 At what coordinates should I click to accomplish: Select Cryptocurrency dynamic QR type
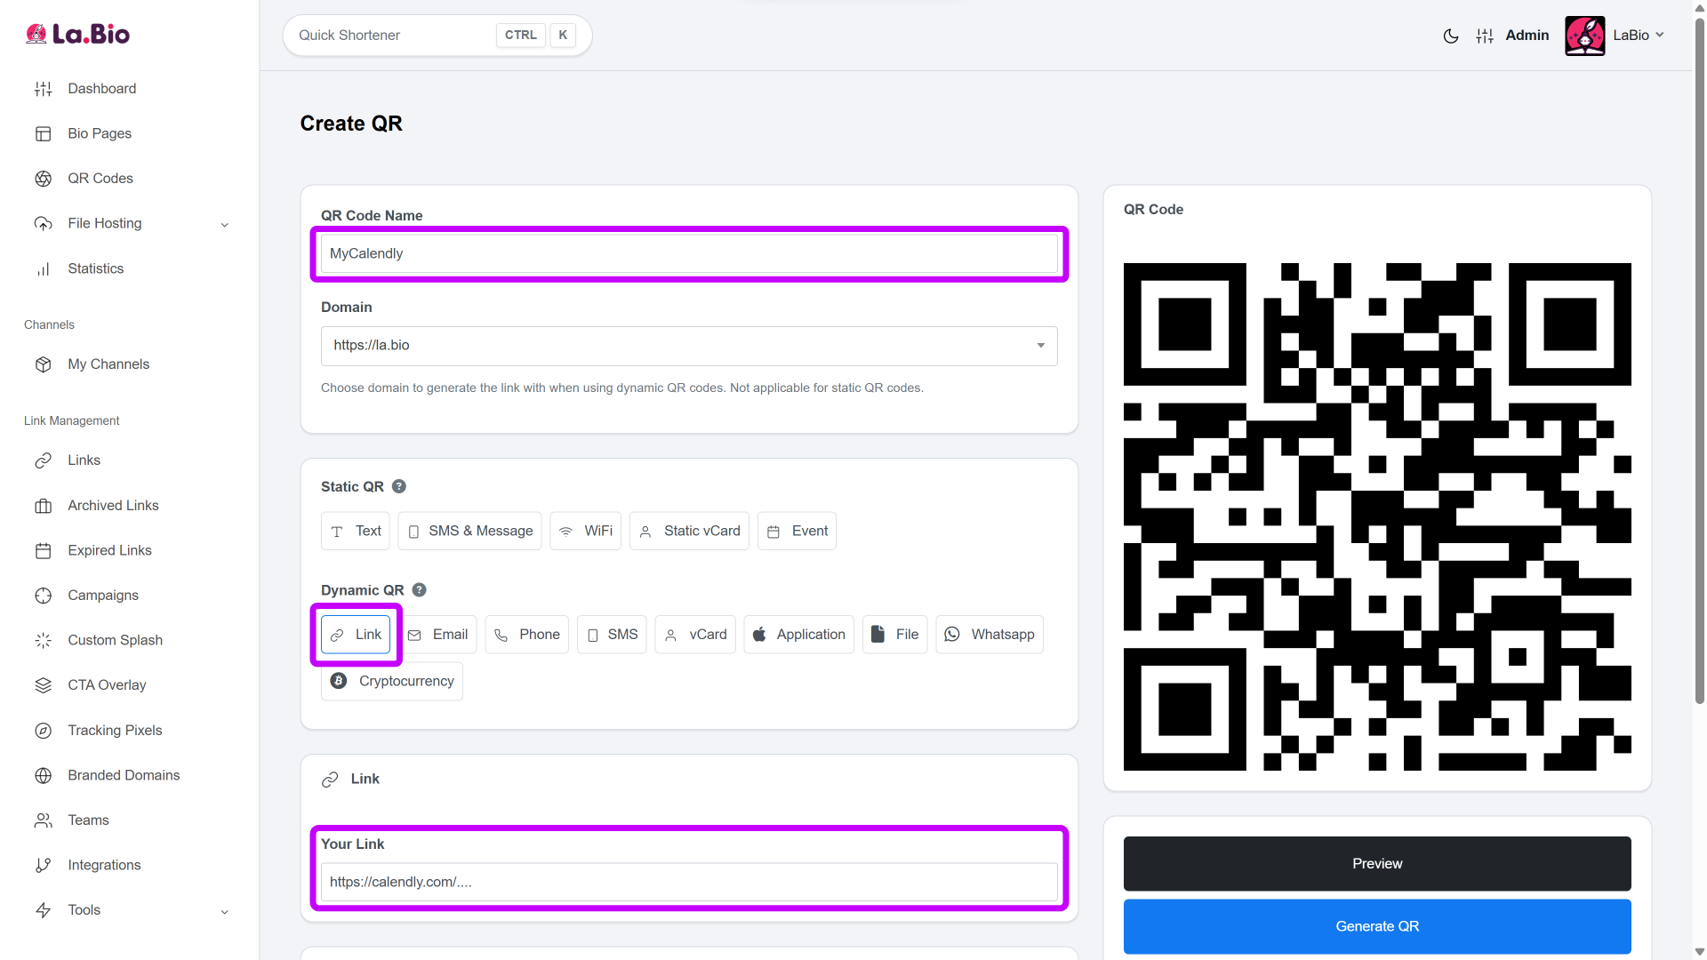pyautogui.click(x=392, y=681)
